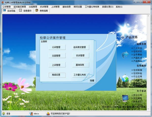Screen dimensions: 152x117
Task: Click the computer monitor 关于宏达 icon
Action: 125,97
